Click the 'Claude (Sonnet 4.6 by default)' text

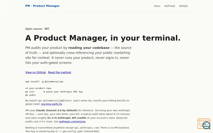pos(56,110)
